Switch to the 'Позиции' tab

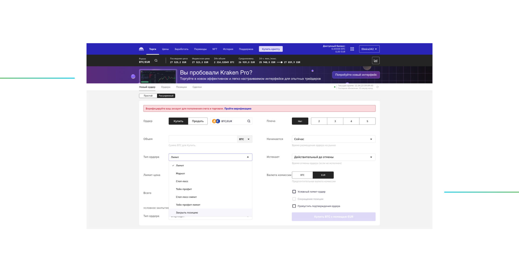click(181, 87)
